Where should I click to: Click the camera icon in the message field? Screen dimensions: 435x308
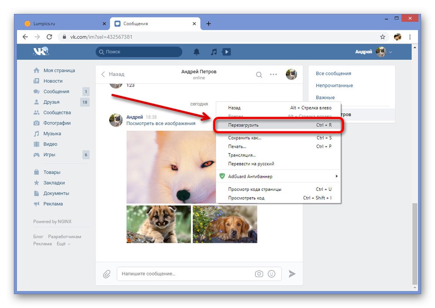click(x=259, y=274)
